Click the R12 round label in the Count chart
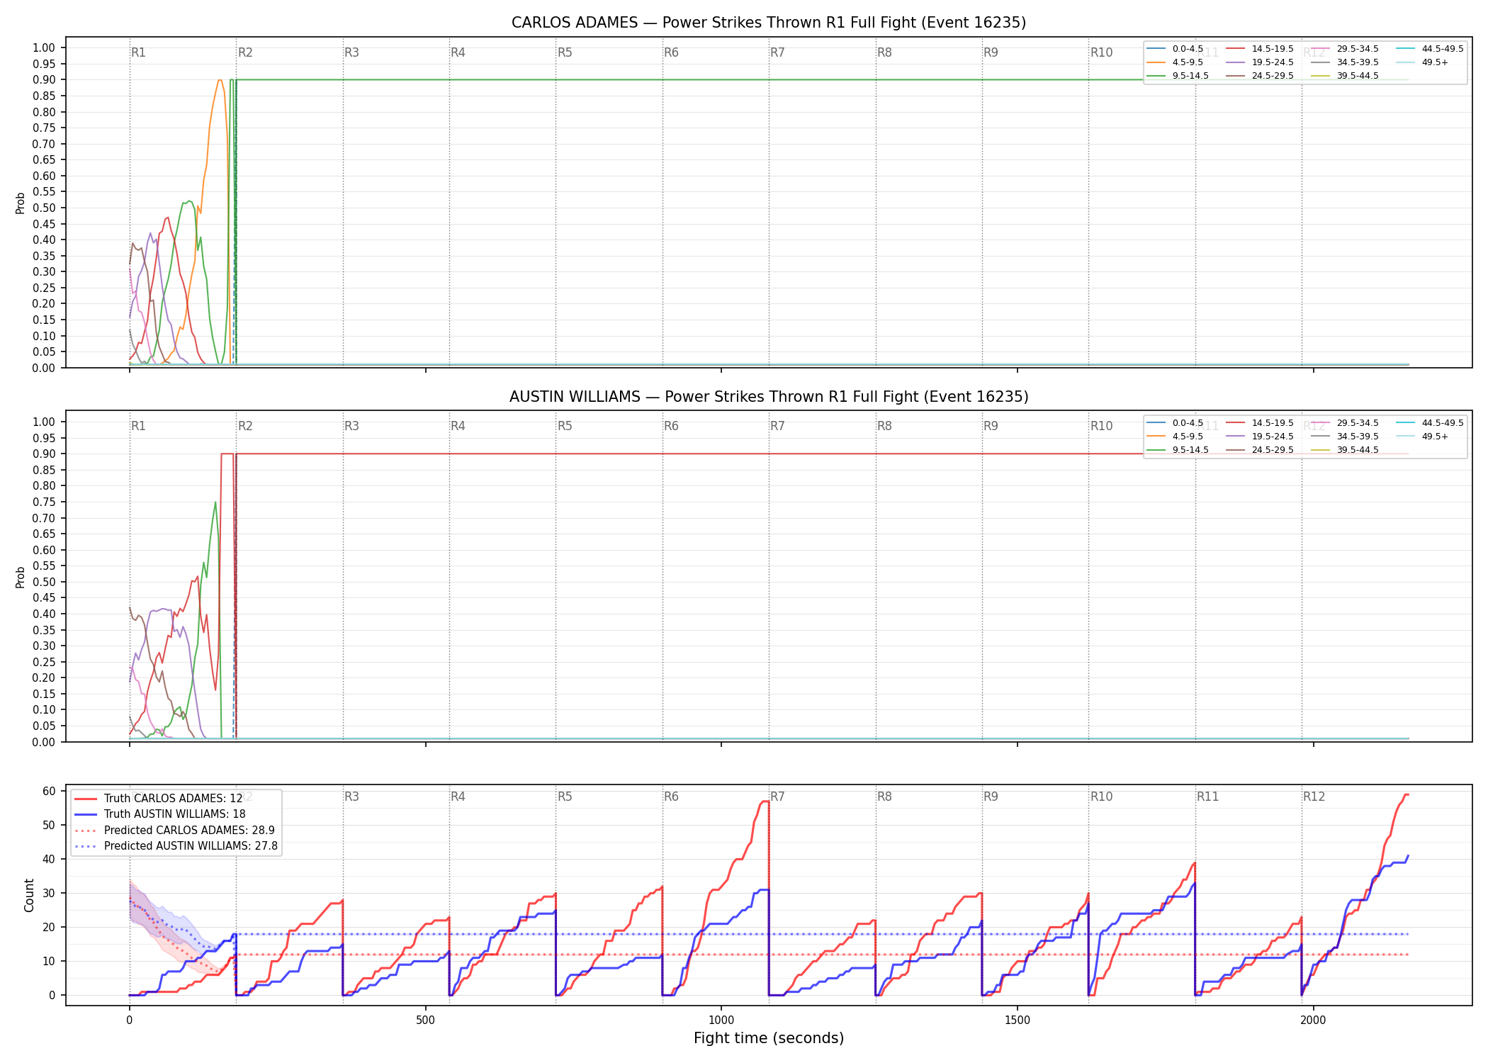 (x=1314, y=797)
